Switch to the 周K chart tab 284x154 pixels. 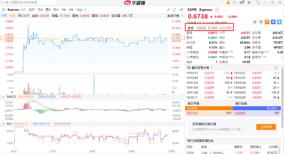(x=48, y=10)
